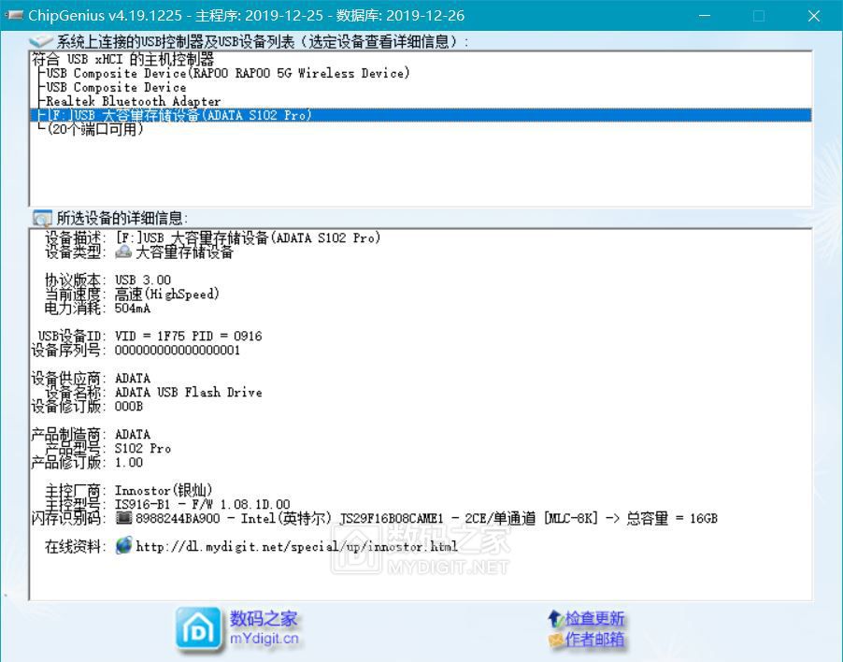Click the product model S102 Pro value
This screenshot has height=662, width=843.
(x=143, y=448)
